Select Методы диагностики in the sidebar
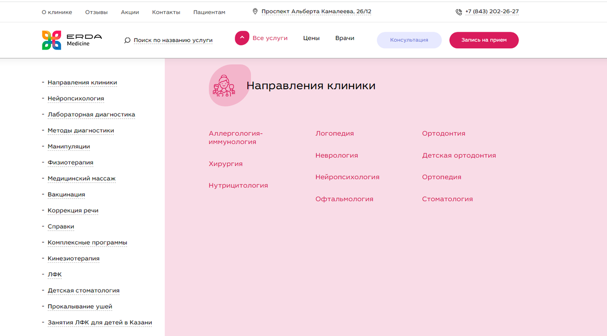 tap(81, 131)
